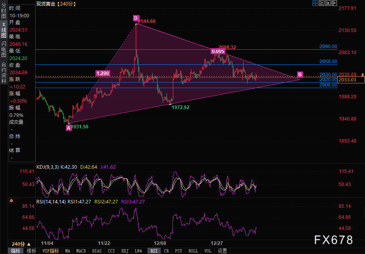Image resolution: width=365 pixels, height=254 pixels.
Task: Click the shift-chart-right arrow icon
Action: [x=334, y=4]
